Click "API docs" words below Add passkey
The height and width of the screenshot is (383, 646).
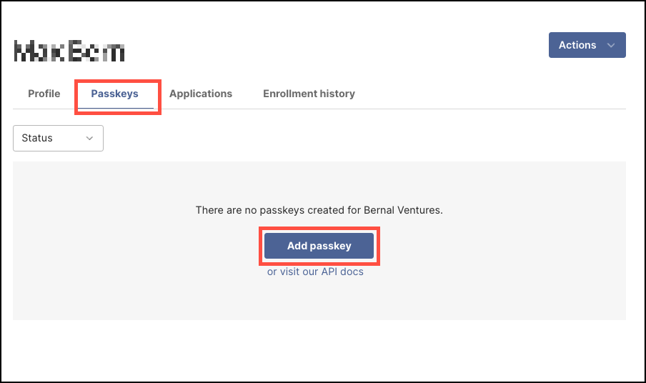coord(342,272)
